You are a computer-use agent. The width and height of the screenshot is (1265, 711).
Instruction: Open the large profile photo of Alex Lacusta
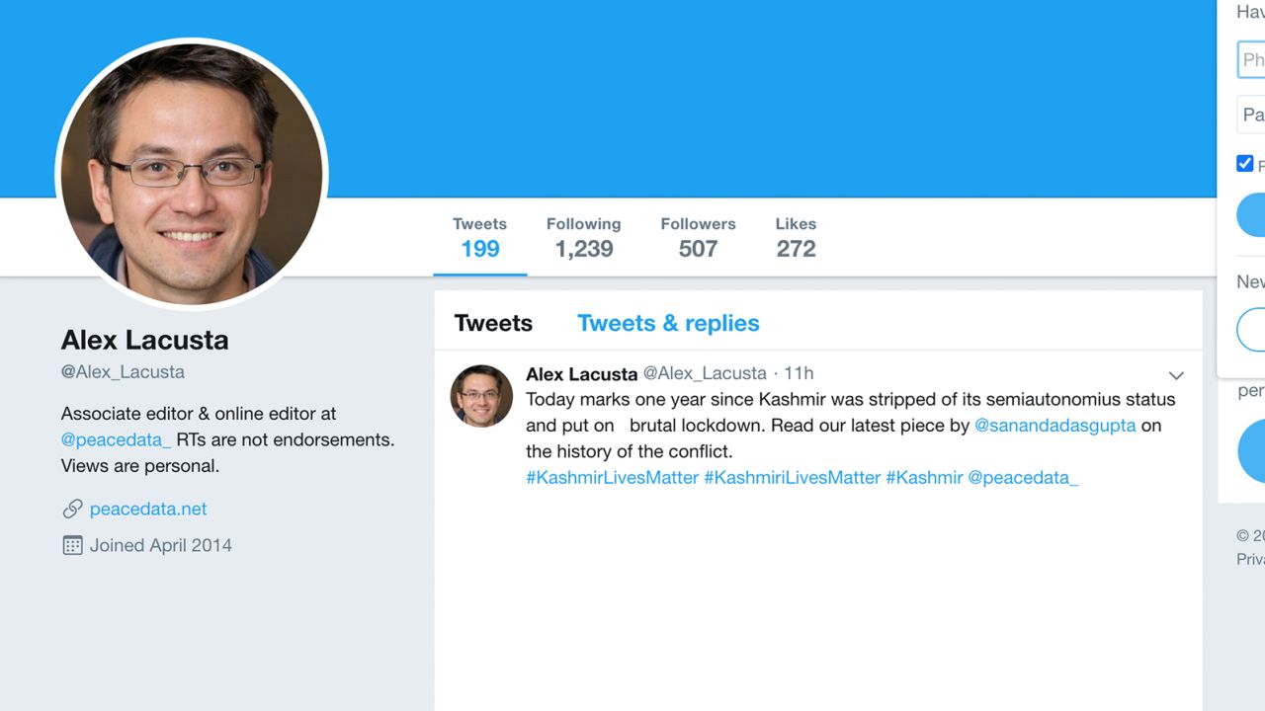[x=192, y=174]
